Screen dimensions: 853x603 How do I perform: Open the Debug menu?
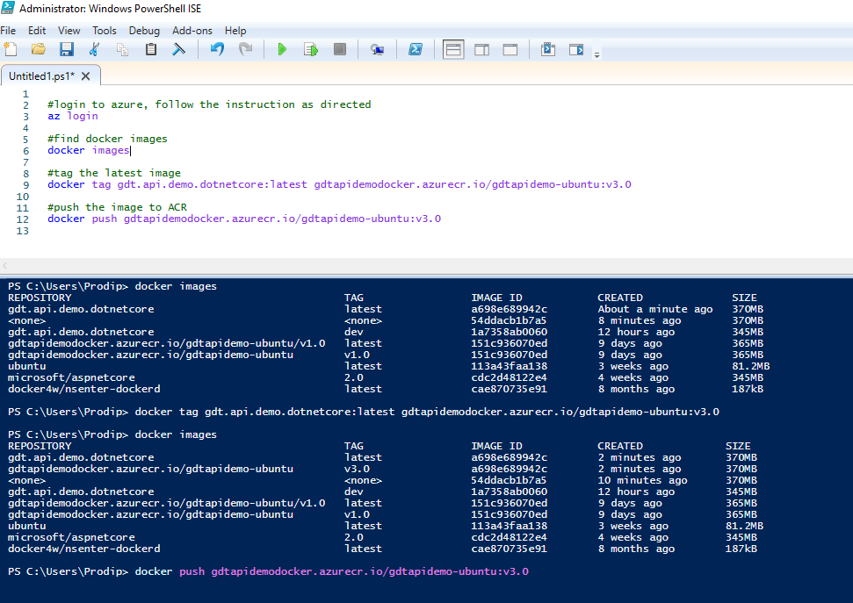pos(144,31)
